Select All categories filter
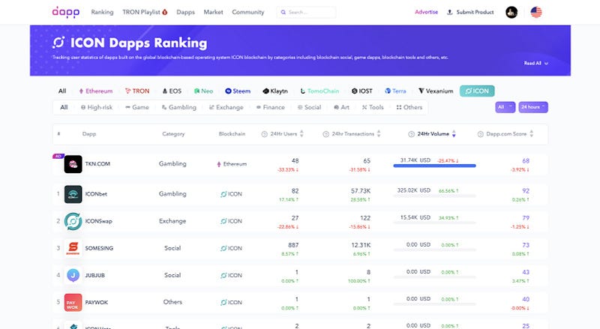 click(64, 107)
